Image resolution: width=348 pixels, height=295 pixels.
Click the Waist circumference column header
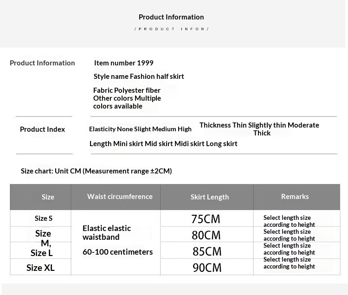coord(120,197)
